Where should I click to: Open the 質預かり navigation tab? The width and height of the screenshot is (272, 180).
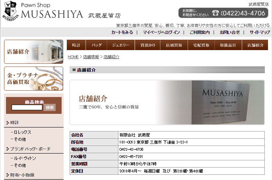(148, 45)
